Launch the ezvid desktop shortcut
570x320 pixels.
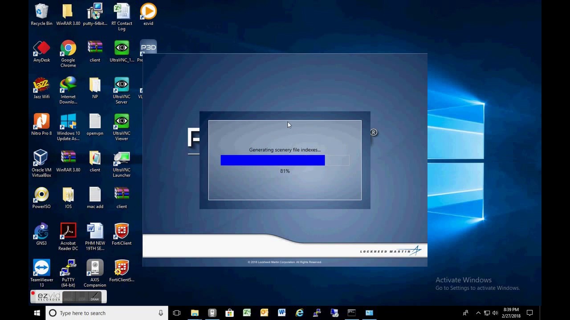click(x=148, y=15)
